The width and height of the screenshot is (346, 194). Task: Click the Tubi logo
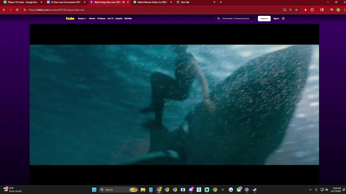point(70,19)
